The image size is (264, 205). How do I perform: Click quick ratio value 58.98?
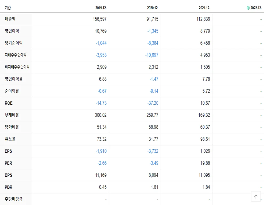tap(153, 127)
